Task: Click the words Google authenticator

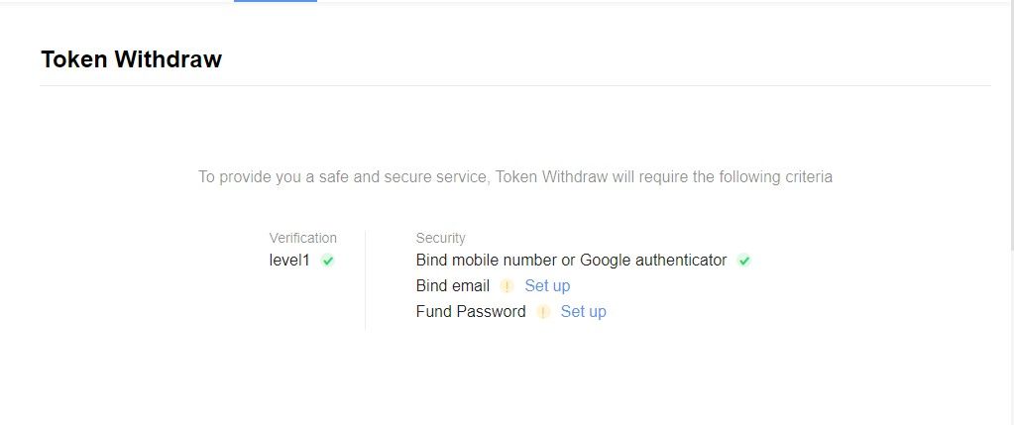Action: [653, 261]
